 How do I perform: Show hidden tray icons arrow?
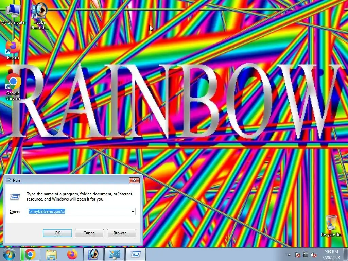point(289,255)
